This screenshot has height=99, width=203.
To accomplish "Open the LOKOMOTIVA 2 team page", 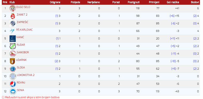I will [x=26, y=75].
